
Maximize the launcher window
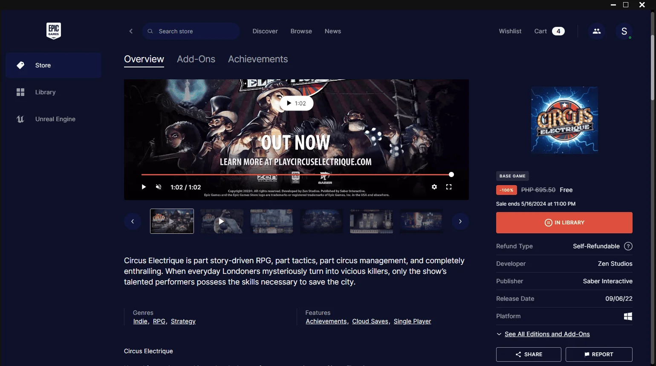[626, 5]
